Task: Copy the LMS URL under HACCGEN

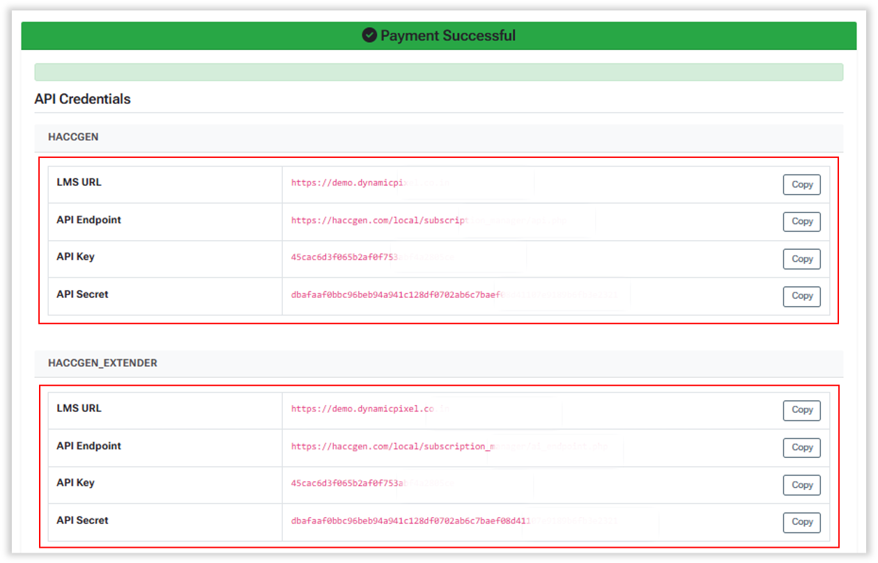Action: [x=802, y=184]
